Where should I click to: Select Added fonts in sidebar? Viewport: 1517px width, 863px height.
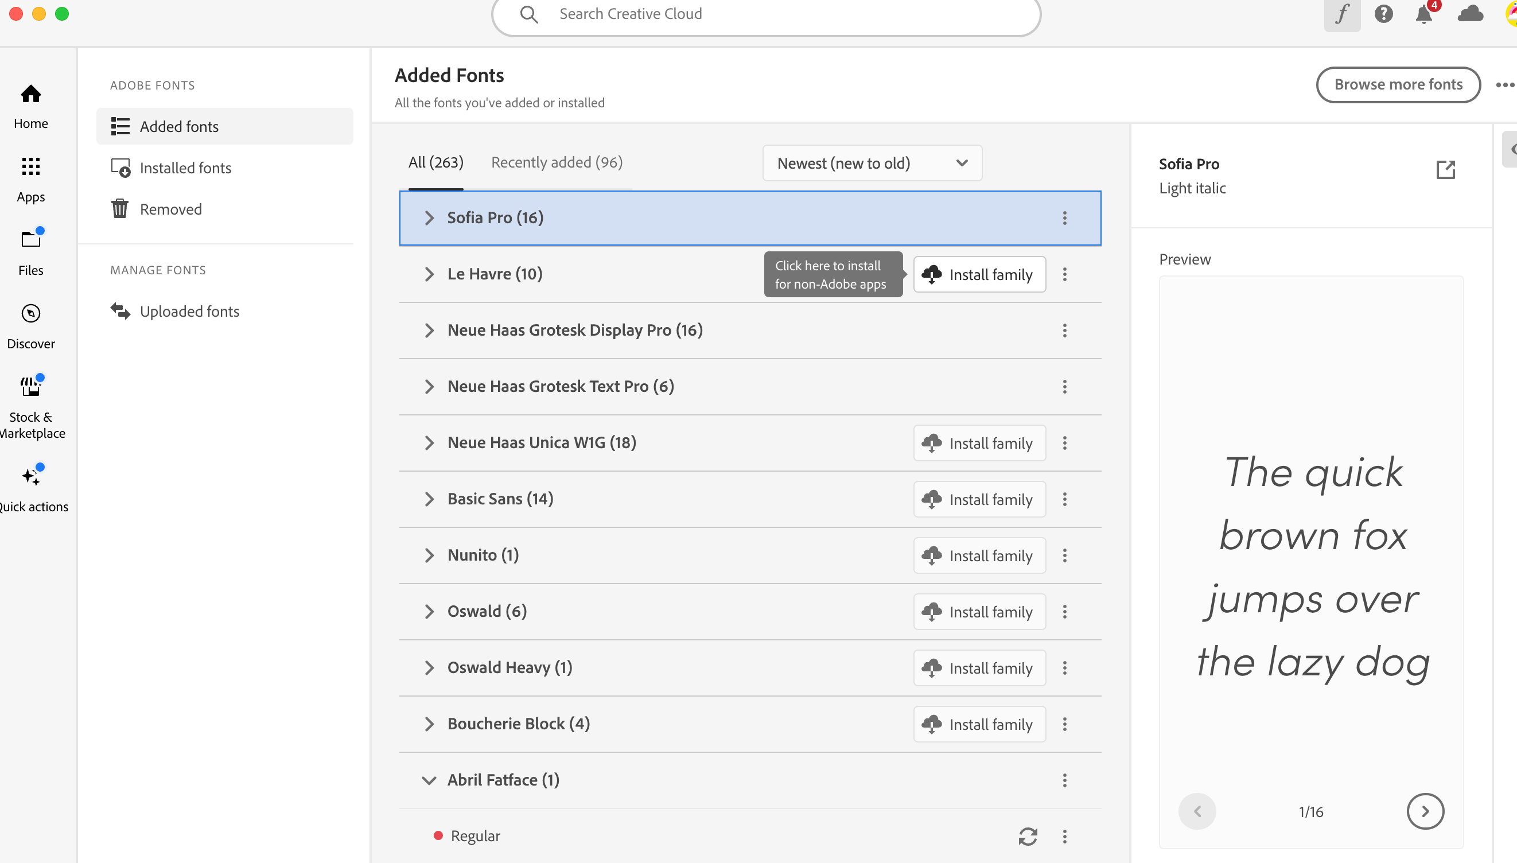pos(224,126)
